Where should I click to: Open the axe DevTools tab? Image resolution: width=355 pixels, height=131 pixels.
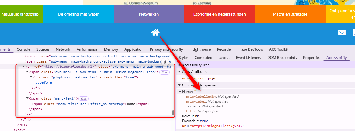(x=252, y=49)
